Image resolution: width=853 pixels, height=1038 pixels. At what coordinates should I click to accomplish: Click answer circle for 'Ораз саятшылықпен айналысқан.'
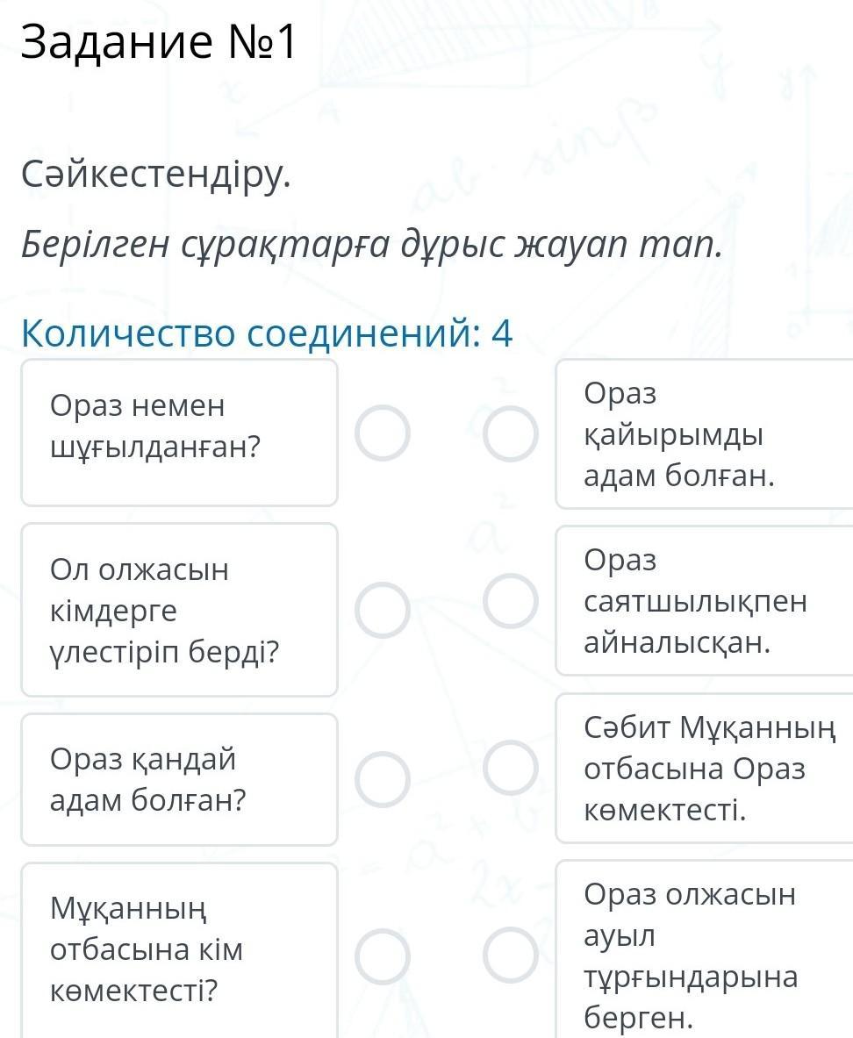511,602
